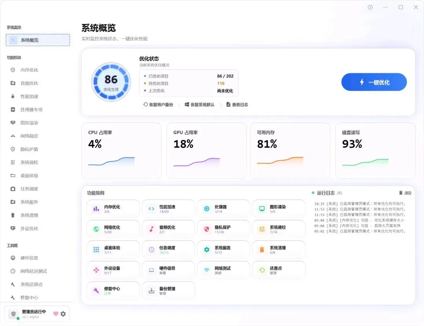Viewport: 424px width, 326px height.
Task: Click the 隐私保护 shield icon card
Action: (x=223, y=229)
